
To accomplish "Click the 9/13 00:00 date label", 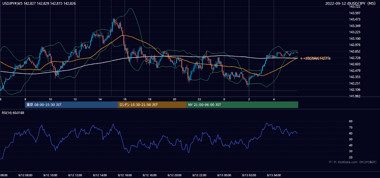I will [224, 175].
